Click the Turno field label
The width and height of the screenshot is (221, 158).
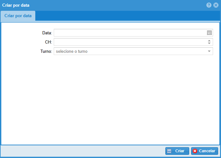click(x=46, y=51)
